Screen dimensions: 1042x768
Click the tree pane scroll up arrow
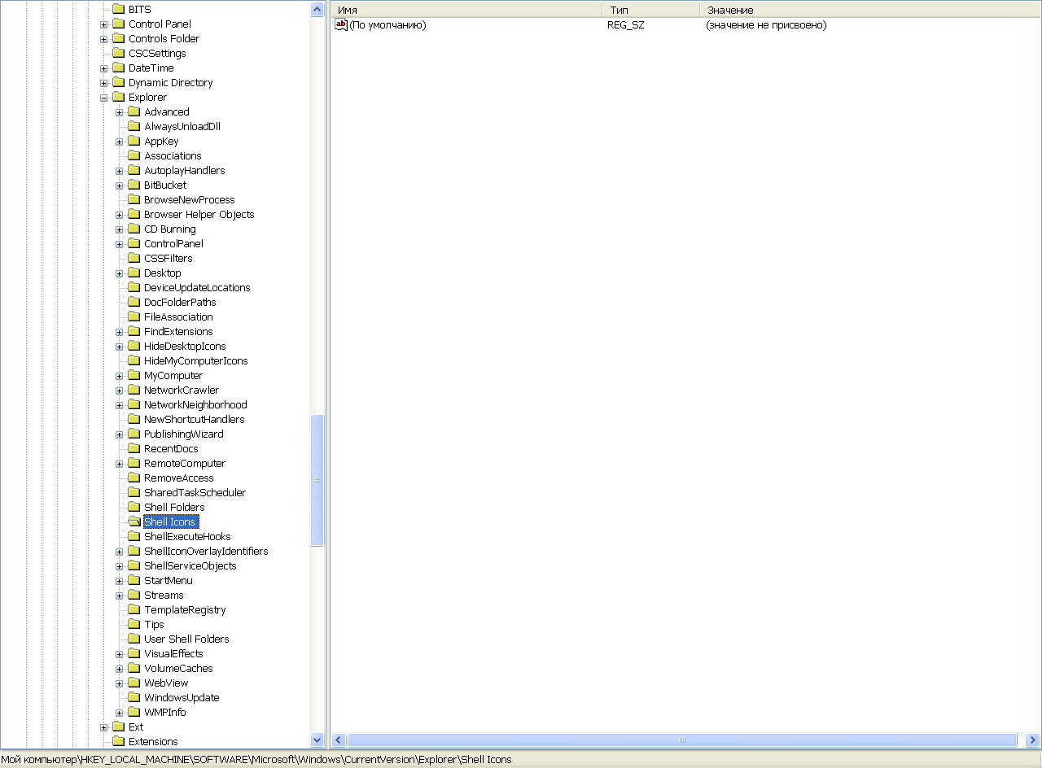317,10
